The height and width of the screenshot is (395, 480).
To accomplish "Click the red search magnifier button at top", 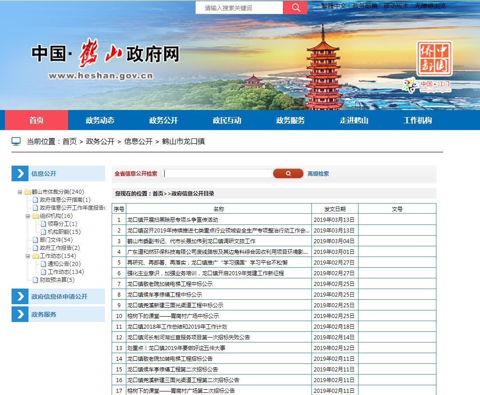I will coord(295,8).
